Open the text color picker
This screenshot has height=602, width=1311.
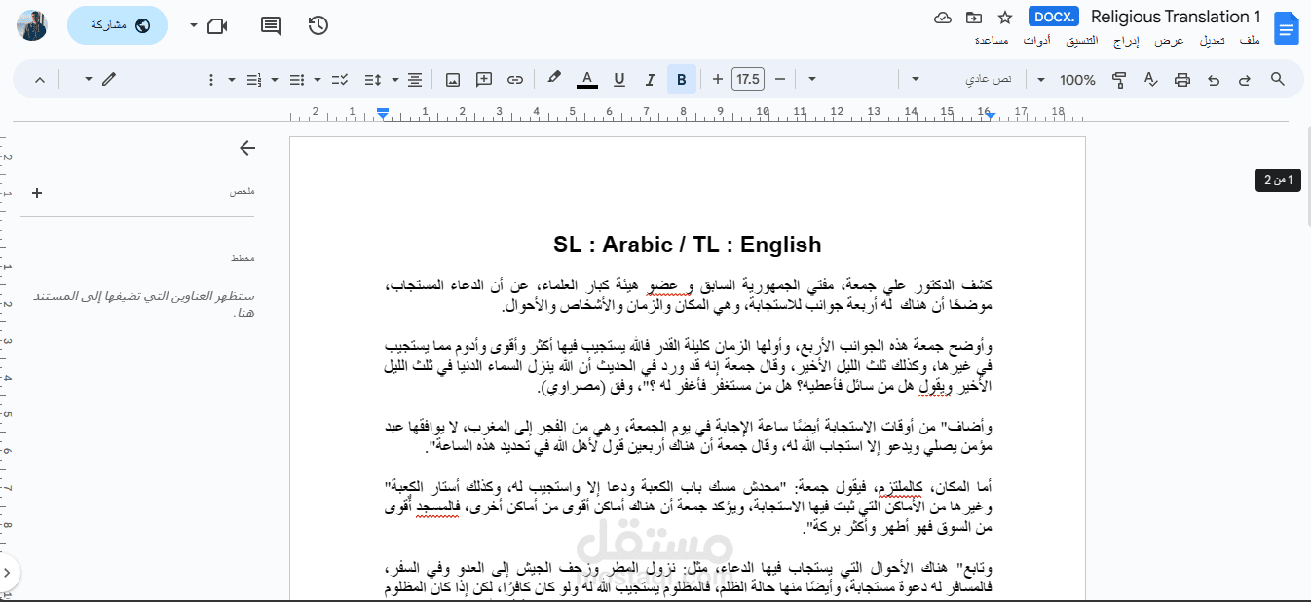point(587,79)
